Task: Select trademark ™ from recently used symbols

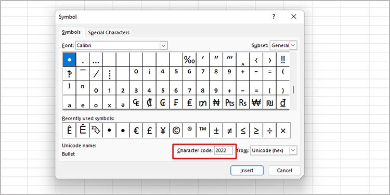Action: (x=203, y=131)
